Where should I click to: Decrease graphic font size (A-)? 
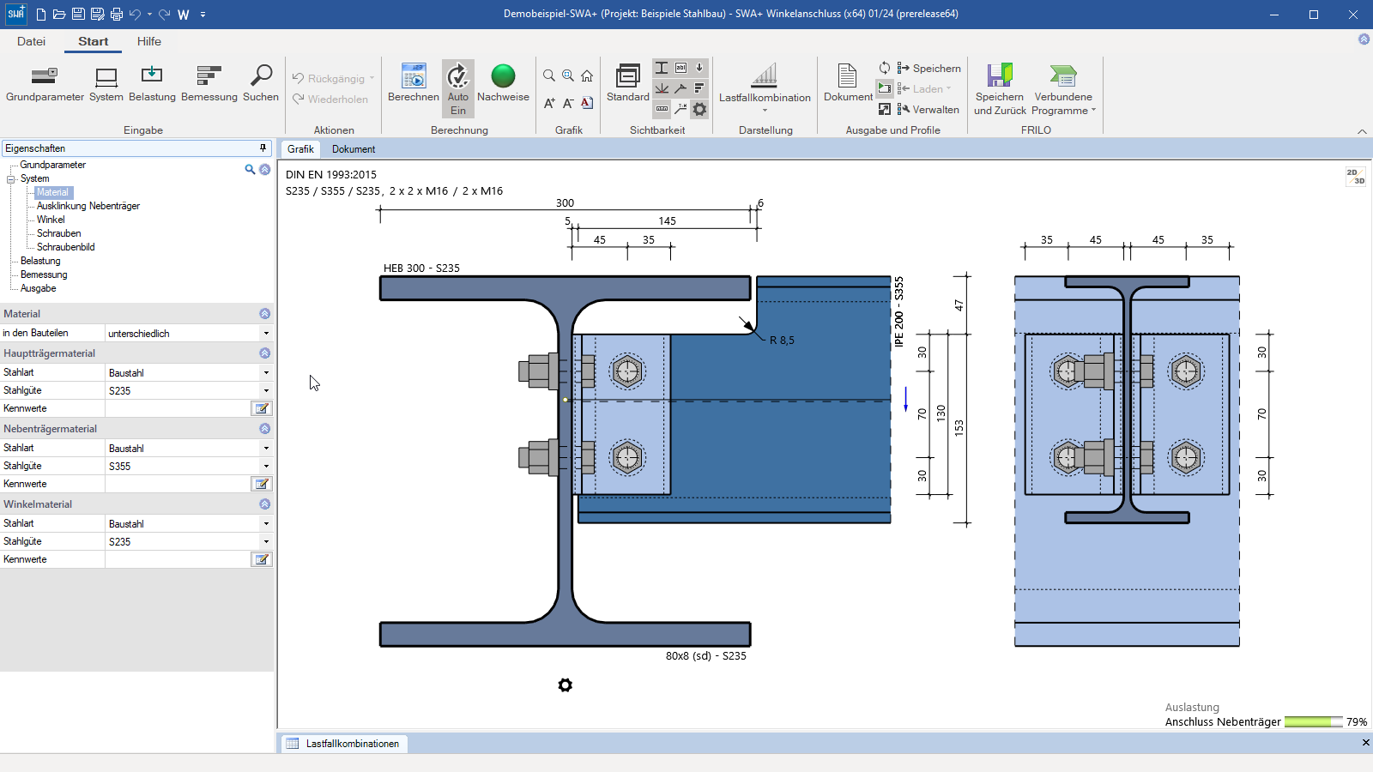click(x=568, y=103)
